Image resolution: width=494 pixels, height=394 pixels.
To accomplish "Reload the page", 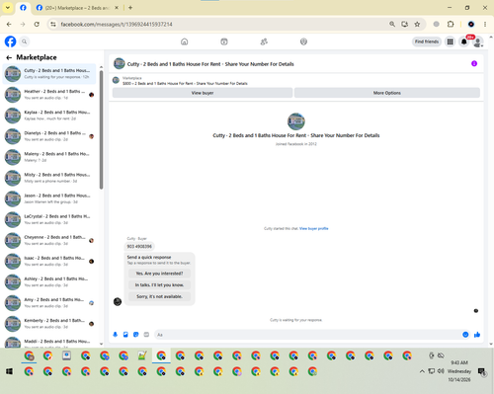I will click(37, 24).
